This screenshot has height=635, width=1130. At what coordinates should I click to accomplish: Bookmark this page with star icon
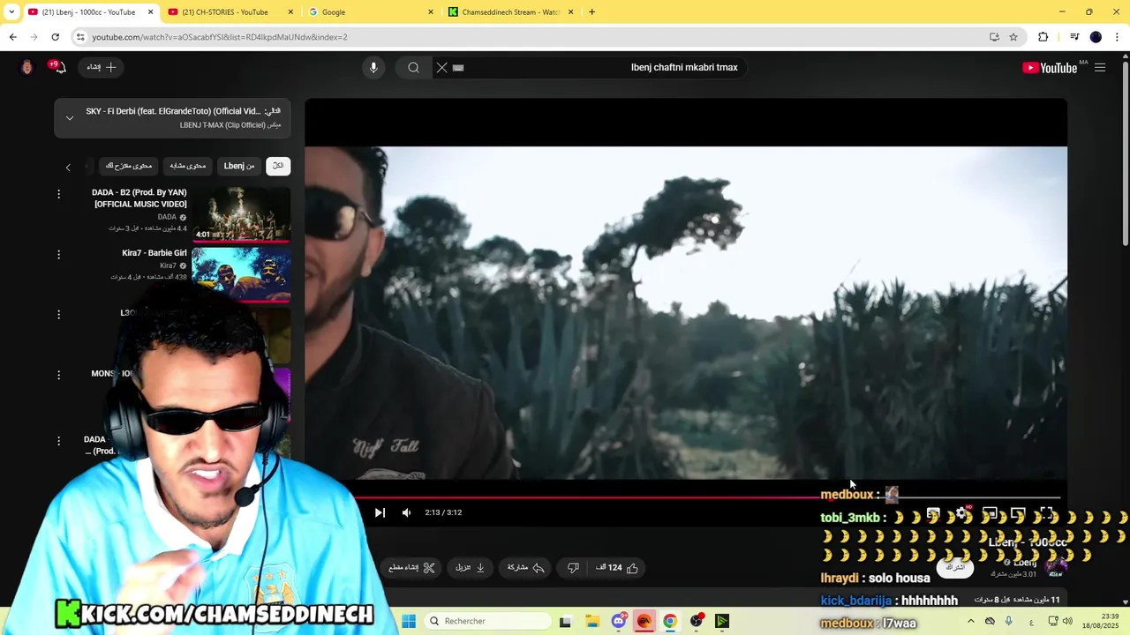[1013, 37]
